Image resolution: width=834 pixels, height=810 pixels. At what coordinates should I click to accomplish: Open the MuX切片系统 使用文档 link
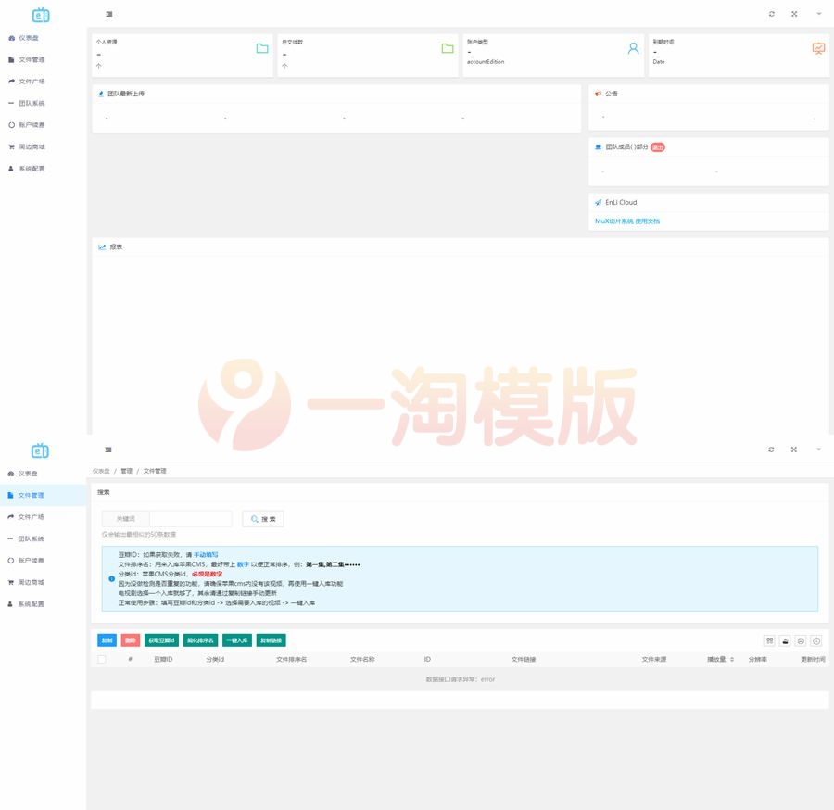click(x=627, y=221)
